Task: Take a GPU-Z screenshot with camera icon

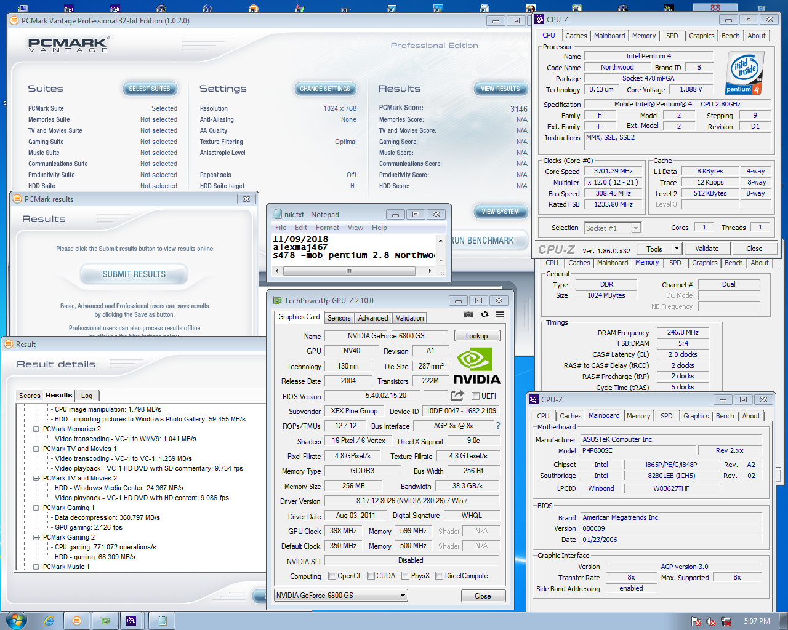Action: (468, 314)
